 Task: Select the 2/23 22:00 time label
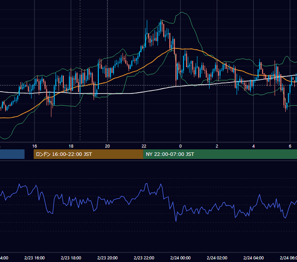(x=144, y=258)
